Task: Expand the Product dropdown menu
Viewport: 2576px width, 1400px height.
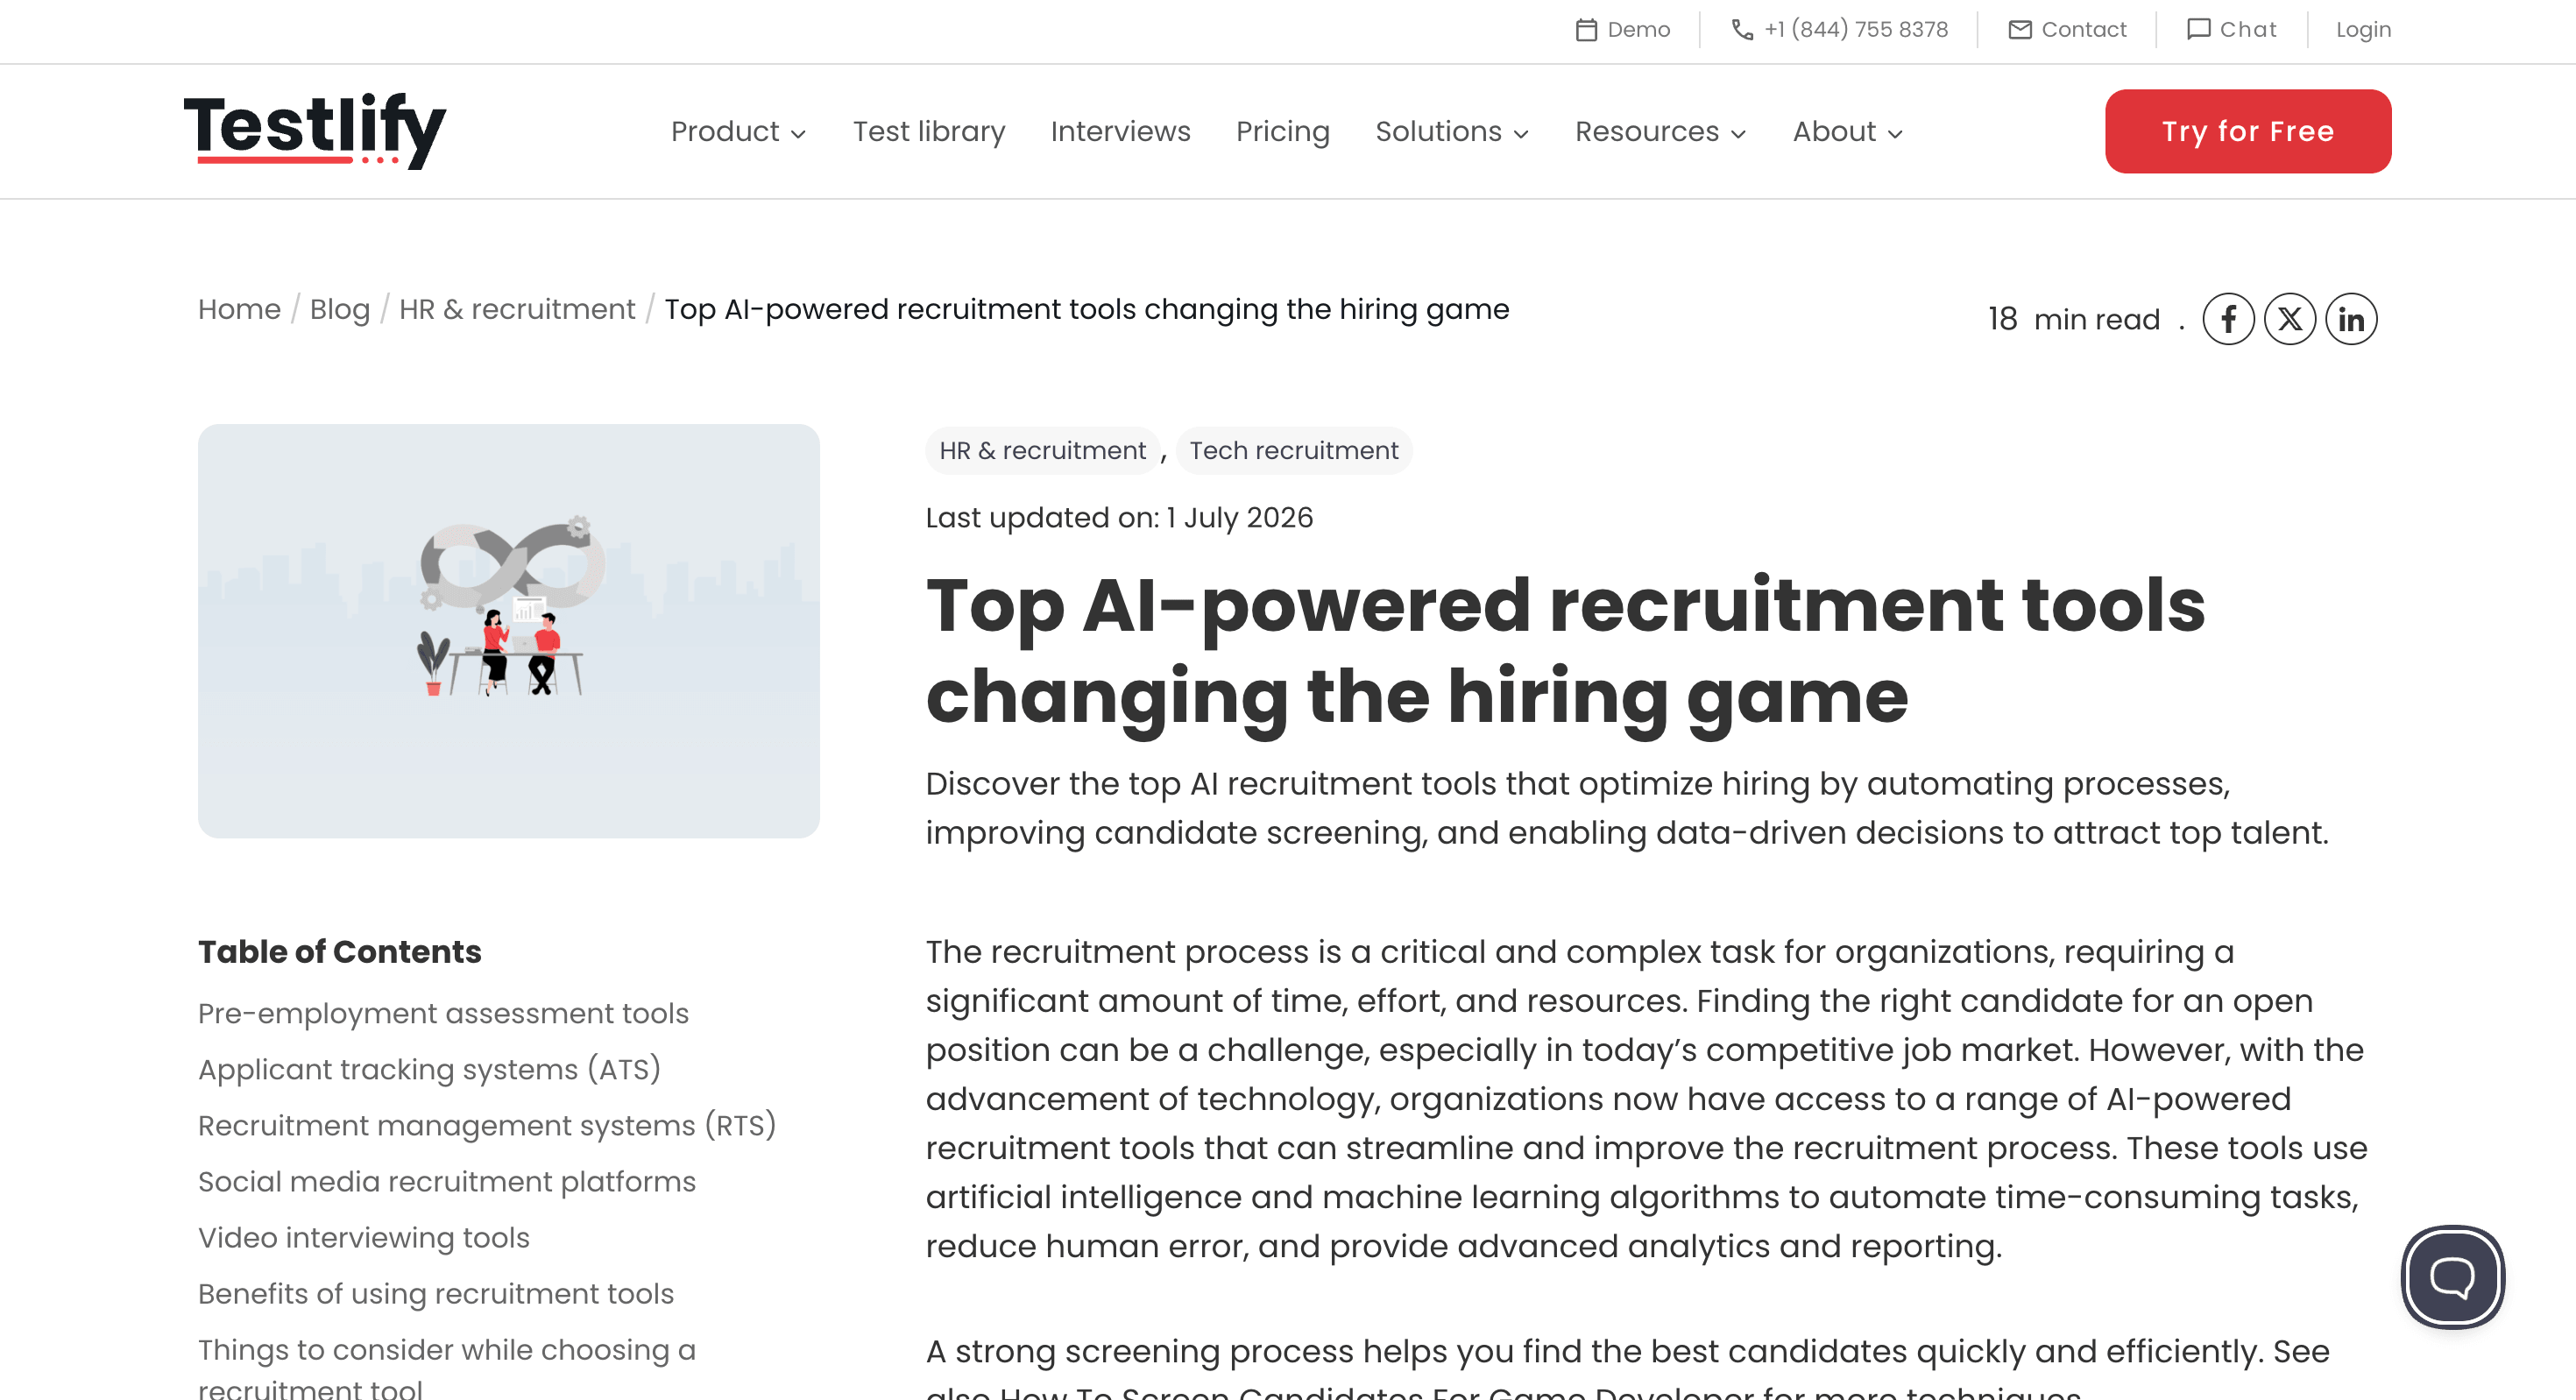Action: tap(738, 131)
